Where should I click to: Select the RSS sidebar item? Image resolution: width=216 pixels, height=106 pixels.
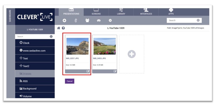[35, 81]
